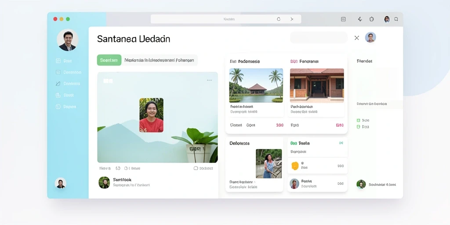Open the red brick house photo
This screenshot has width=450, height=225.
(317, 86)
